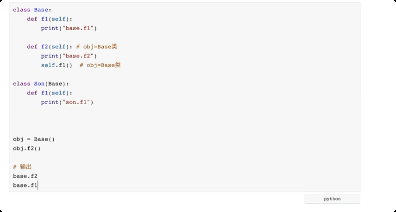396x212 pixels.
Task: Open the python language selector
Action: click(x=332, y=199)
